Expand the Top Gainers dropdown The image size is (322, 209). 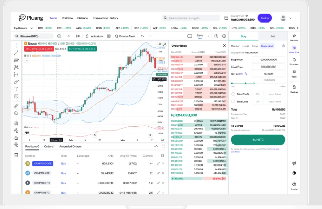pyautogui.click(x=32, y=28)
